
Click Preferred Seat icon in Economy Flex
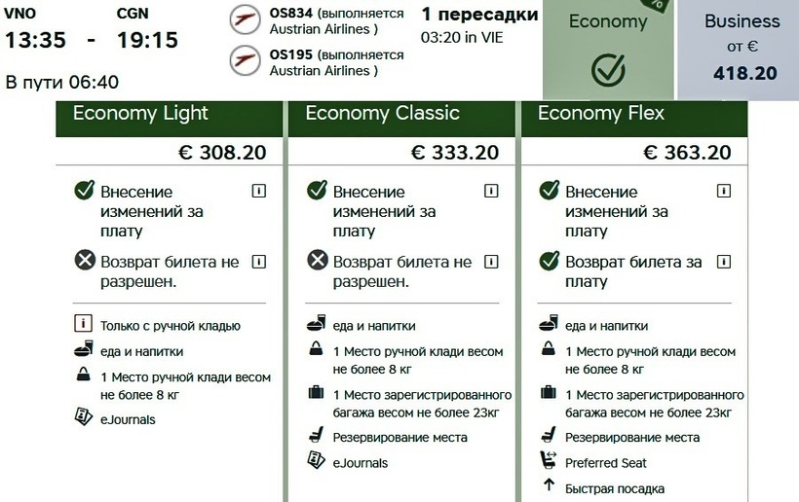click(x=547, y=462)
